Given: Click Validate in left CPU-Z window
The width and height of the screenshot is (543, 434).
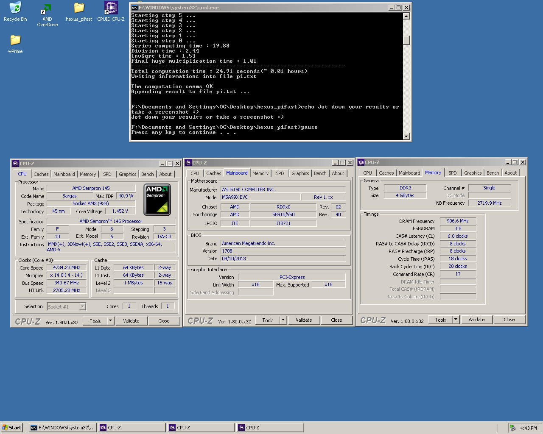Looking at the screenshot, I should pyautogui.click(x=132, y=321).
